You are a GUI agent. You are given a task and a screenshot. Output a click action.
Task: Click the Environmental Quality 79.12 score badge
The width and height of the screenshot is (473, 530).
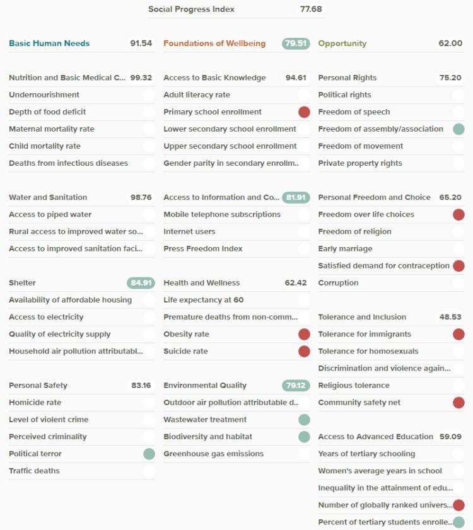pyautogui.click(x=296, y=385)
